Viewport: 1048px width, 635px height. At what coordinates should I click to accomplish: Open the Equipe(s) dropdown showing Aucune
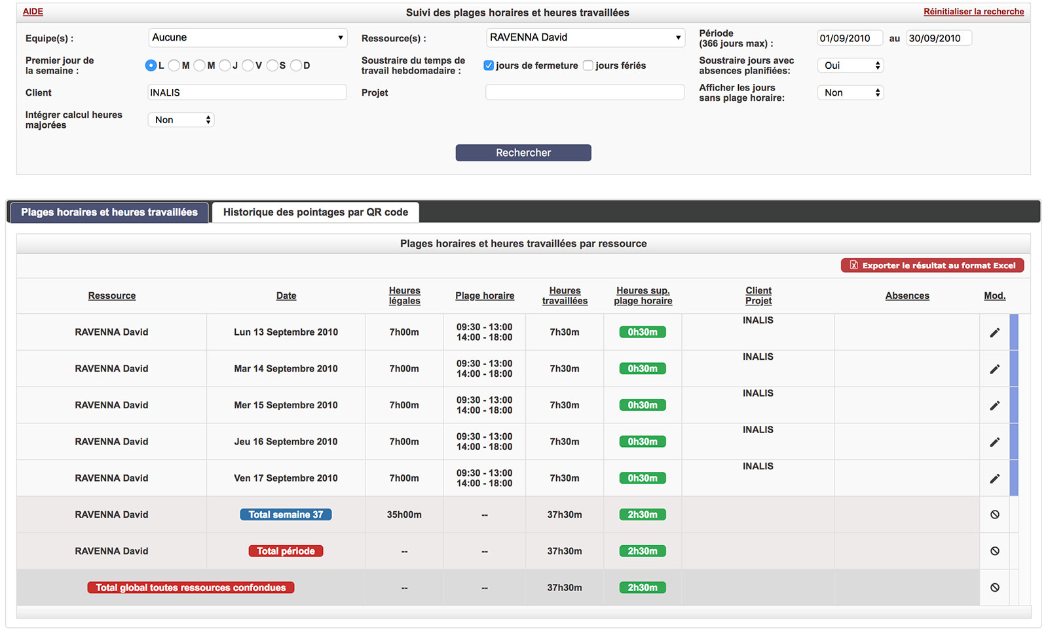[248, 38]
